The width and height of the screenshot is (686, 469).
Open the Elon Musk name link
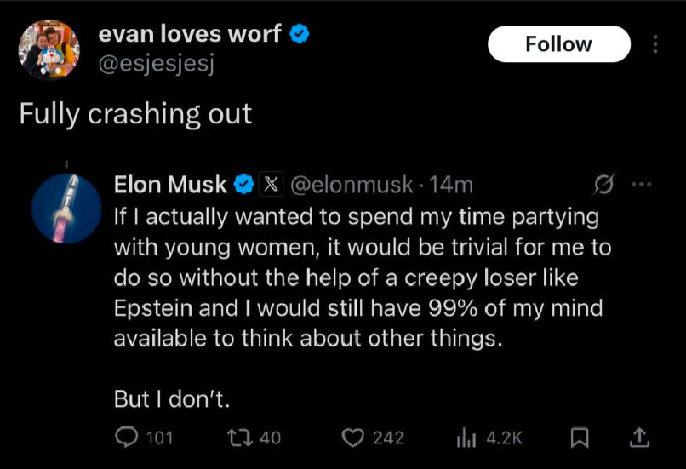click(171, 184)
